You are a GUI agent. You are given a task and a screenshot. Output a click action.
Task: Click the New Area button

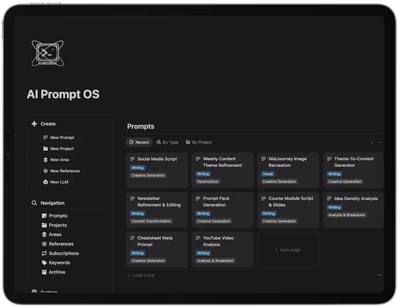click(56, 159)
